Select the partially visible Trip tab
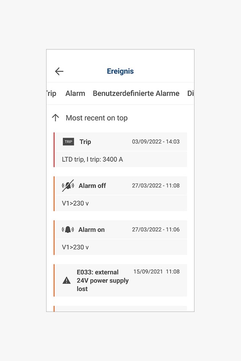Image resolution: width=241 pixels, height=361 pixels. click(51, 93)
